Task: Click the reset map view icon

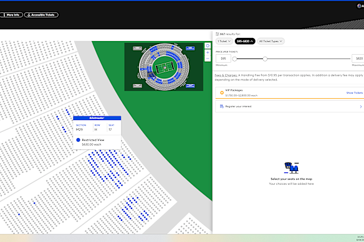Action: pyautogui.click(x=208, y=46)
